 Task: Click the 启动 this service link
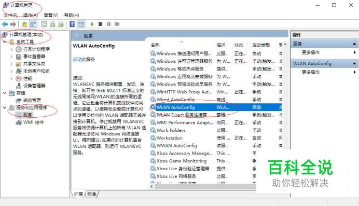(x=77, y=60)
